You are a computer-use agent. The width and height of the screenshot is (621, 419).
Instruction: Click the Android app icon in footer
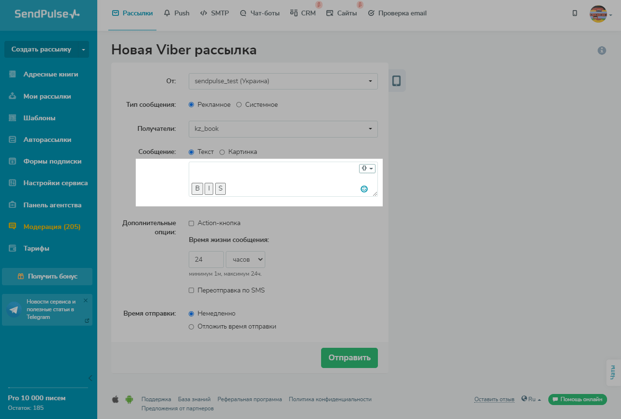point(129,399)
